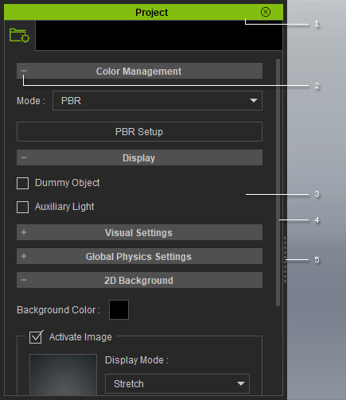
Task: Close the Project panel
Action: point(266,12)
